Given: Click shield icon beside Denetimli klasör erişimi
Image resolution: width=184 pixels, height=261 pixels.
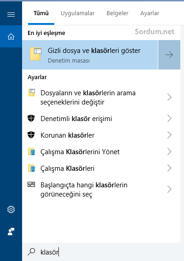Looking at the screenshot, I should [x=31, y=118].
